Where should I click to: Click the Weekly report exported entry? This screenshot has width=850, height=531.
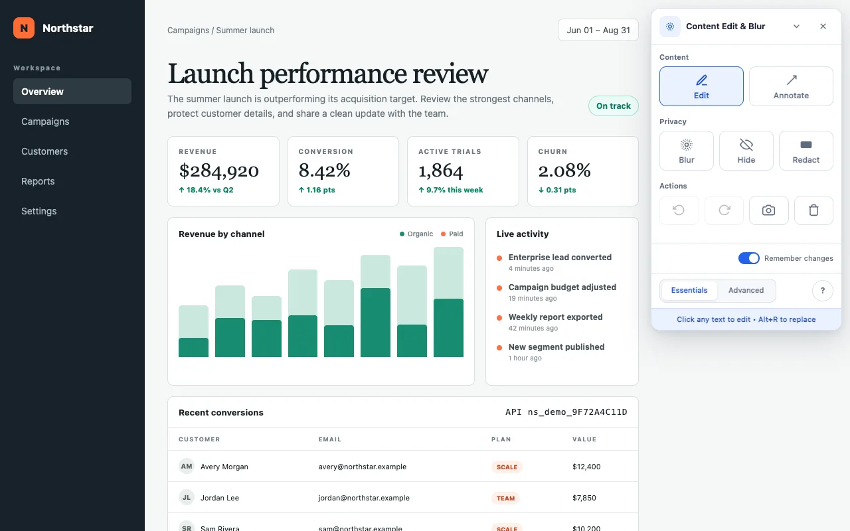(x=556, y=317)
